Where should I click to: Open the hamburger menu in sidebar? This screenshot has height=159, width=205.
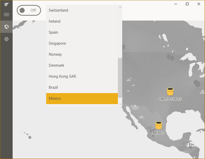point(7,14)
